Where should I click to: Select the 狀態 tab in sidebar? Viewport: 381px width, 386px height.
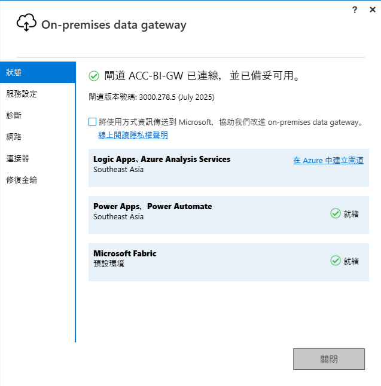pos(14,72)
